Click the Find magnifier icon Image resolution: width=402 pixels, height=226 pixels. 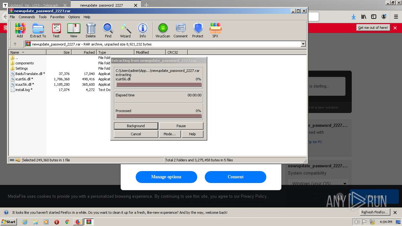tap(108, 30)
